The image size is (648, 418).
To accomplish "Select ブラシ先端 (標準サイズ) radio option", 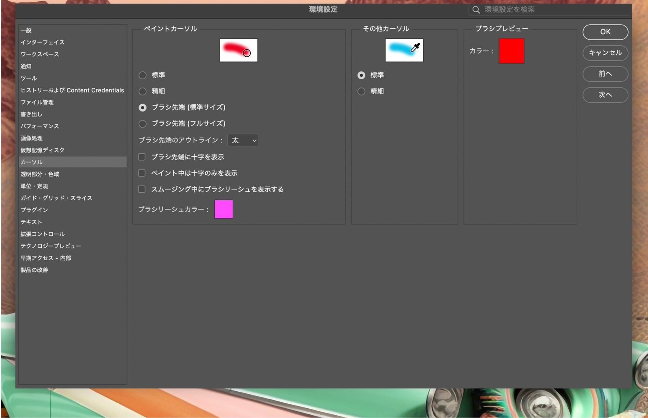I will [143, 108].
